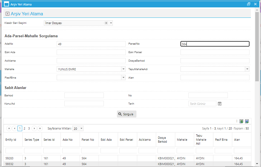Sort by the Alan column header

pos(237,140)
